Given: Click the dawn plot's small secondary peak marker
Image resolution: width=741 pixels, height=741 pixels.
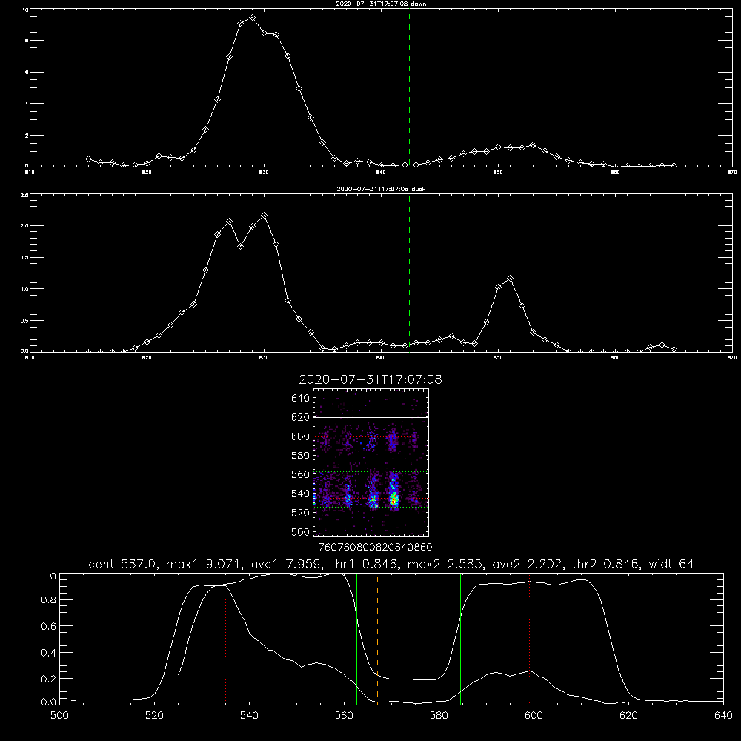Looking at the screenshot, I should (533, 144).
